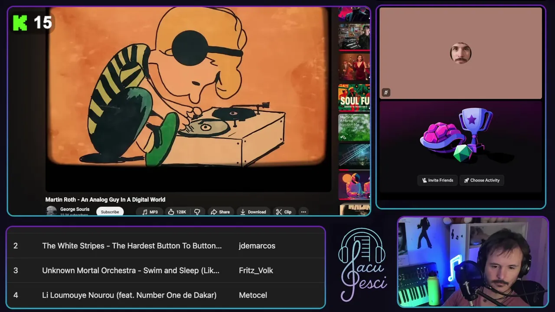Image resolution: width=555 pixels, height=312 pixels.
Task: Click requester name jdemarcos
Action: 257,246
